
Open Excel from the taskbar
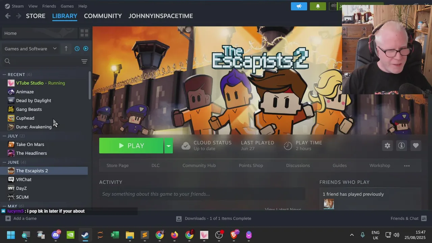[115, 235]
